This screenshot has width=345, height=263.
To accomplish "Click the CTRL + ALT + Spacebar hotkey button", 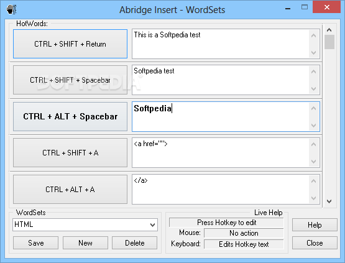I will coord(70,116).
